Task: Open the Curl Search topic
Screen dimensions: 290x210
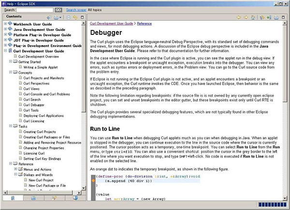Action: [32, 100]
